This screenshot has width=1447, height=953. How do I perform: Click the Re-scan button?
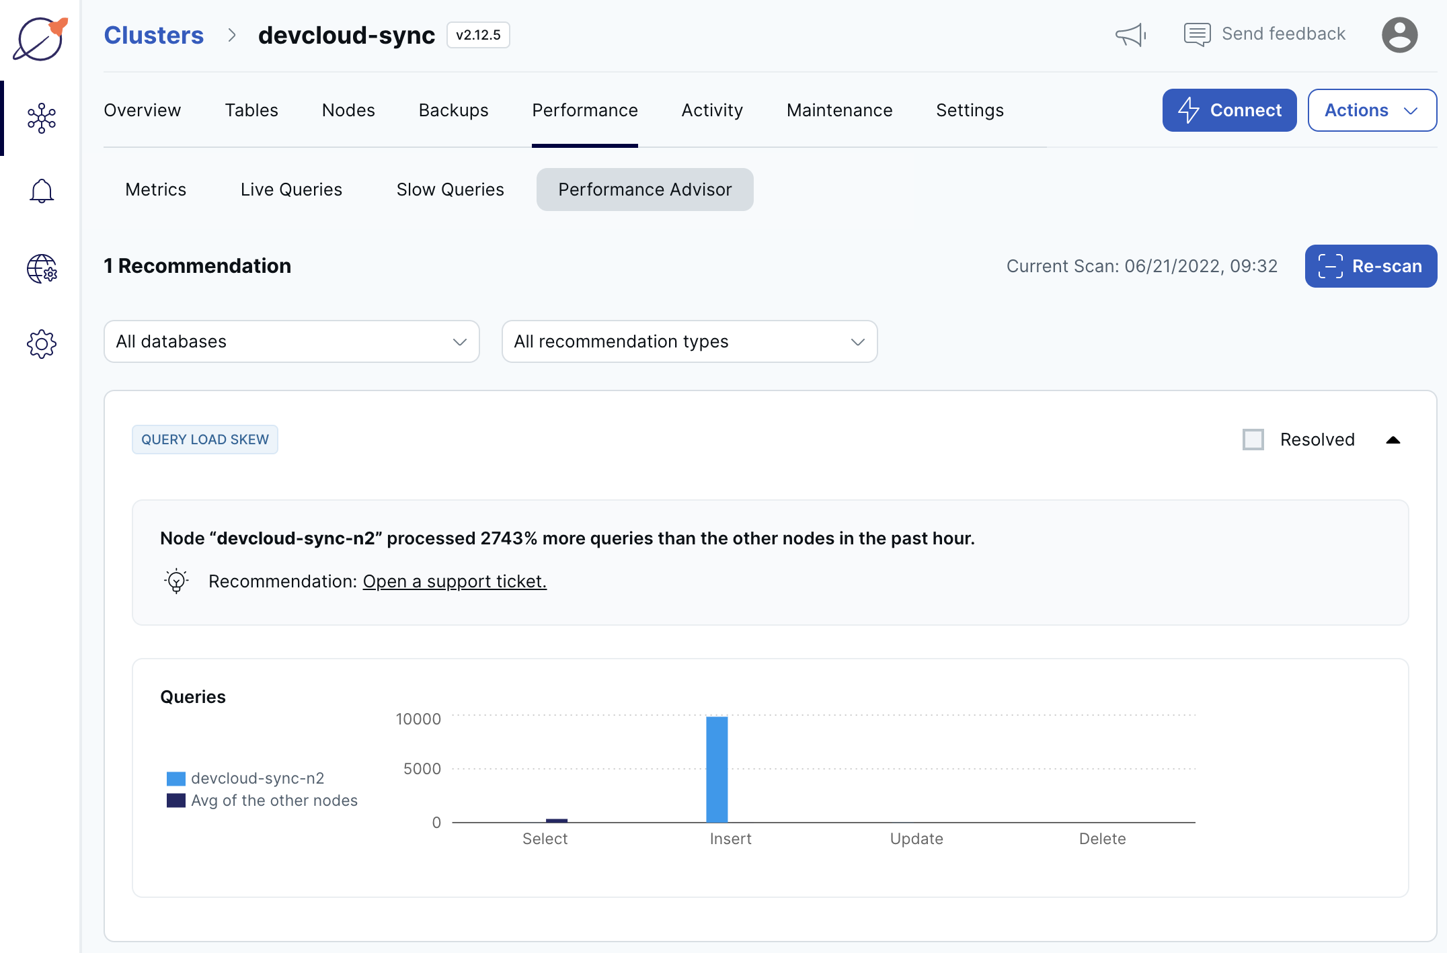tap(1371, 266)
